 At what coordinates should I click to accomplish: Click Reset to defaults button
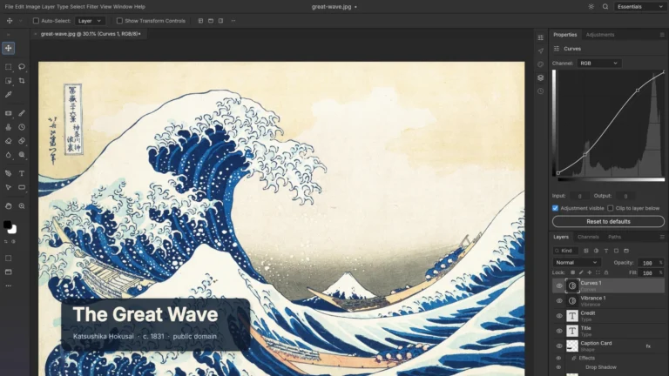click(608, 222)
